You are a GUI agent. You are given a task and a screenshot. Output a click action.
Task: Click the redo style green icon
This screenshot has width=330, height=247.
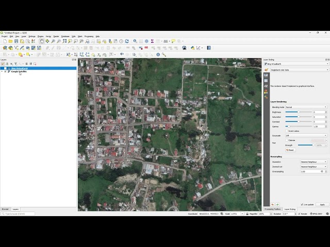(277, 204)
